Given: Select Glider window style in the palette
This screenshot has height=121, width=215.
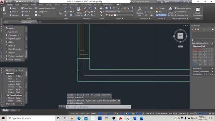Looking at the screenshot, I should point(11,42).
